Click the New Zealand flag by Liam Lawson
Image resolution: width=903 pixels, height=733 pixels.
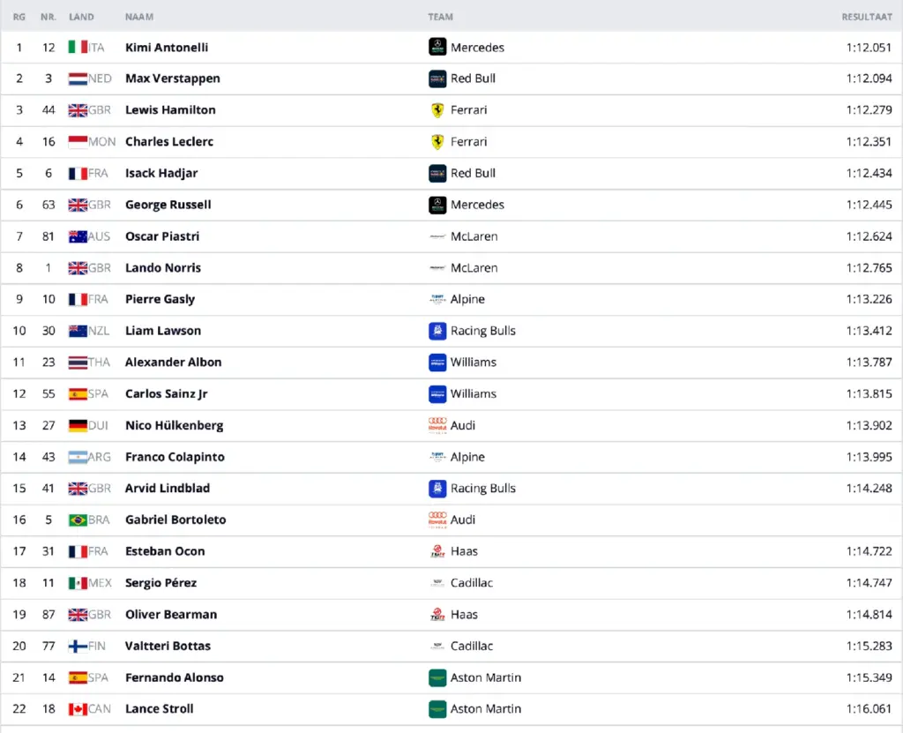pos(78,331)
